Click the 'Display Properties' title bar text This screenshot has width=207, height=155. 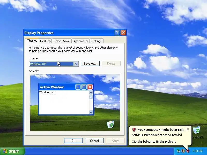coord(39,33)
